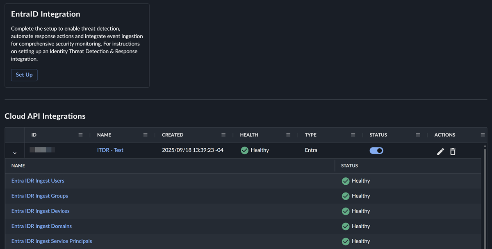
Task: Open the TYPE column menu icon
Action: pos(353,135)
